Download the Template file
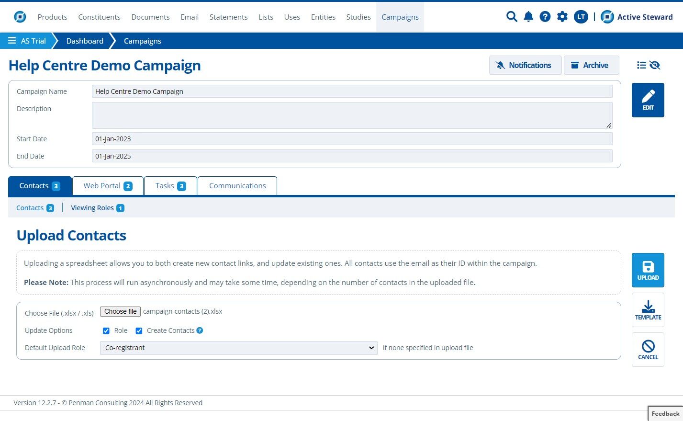683x421 pixels. 648,310
